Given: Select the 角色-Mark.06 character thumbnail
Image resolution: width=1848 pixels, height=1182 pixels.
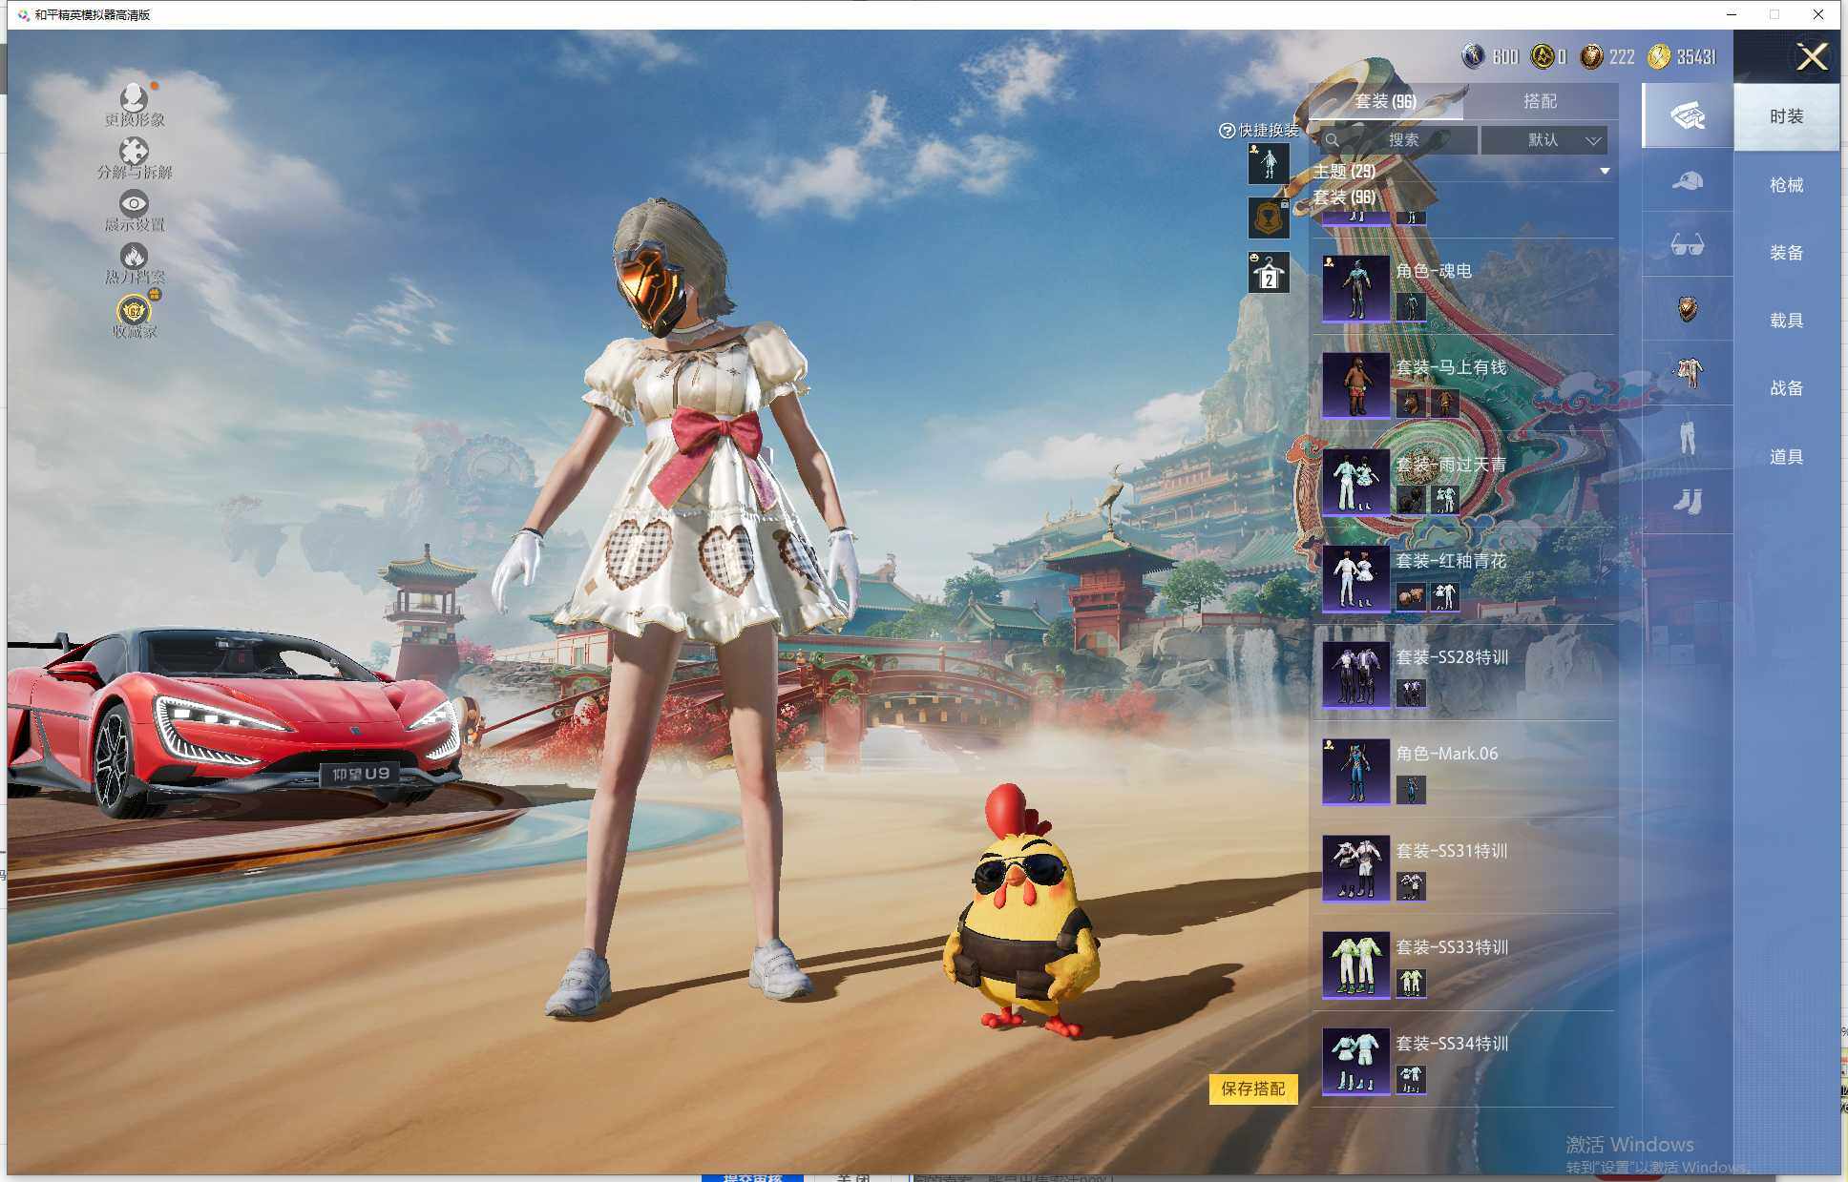Looking at the screenshot, I should 1354,770.
